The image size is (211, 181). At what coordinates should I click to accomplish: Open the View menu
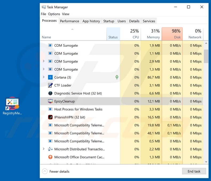click(x=66, y=14)
